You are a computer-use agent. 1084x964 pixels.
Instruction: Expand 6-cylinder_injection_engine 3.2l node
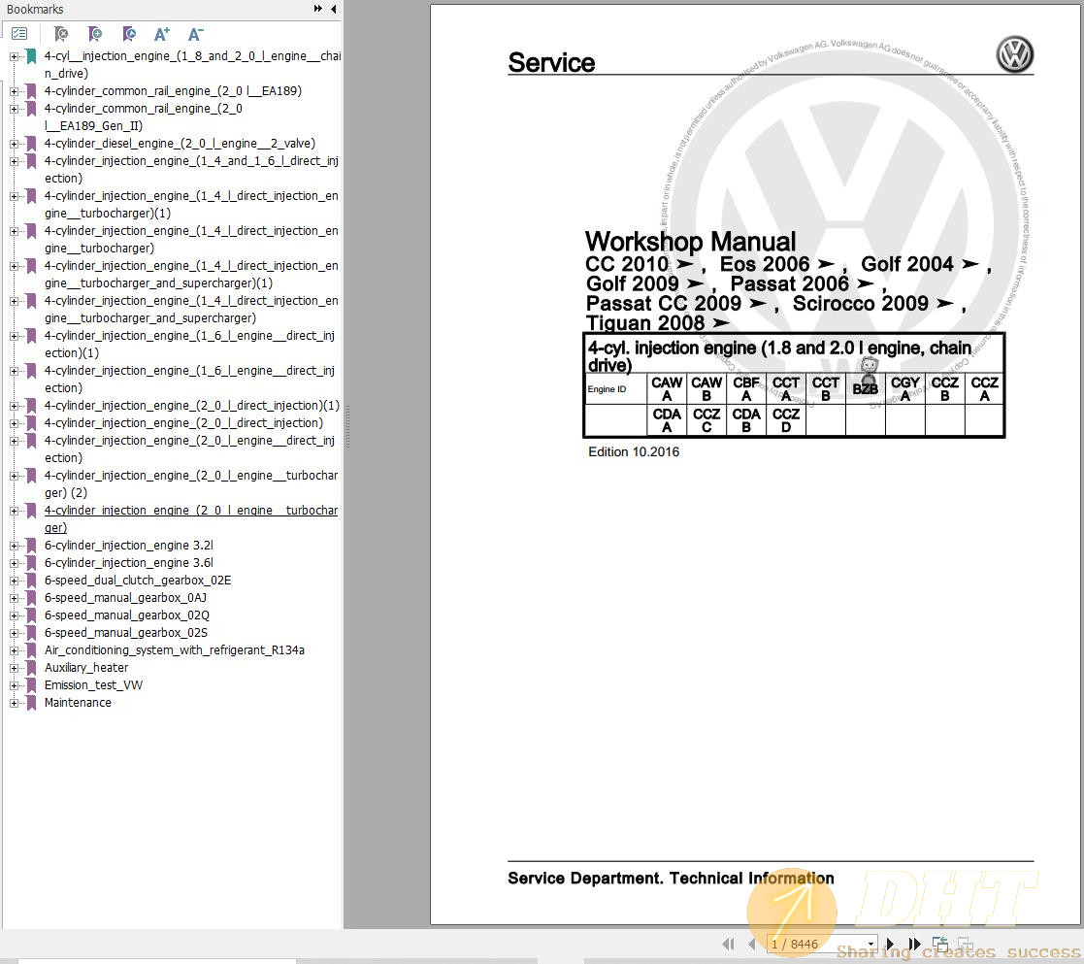(x=14, y=546)
